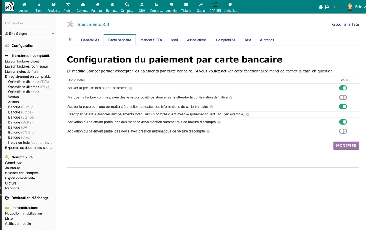
Task: Toggle public card entry page switch
Action: [x=343, y=107]
